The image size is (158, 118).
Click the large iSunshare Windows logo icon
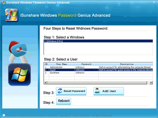[11, 15]
